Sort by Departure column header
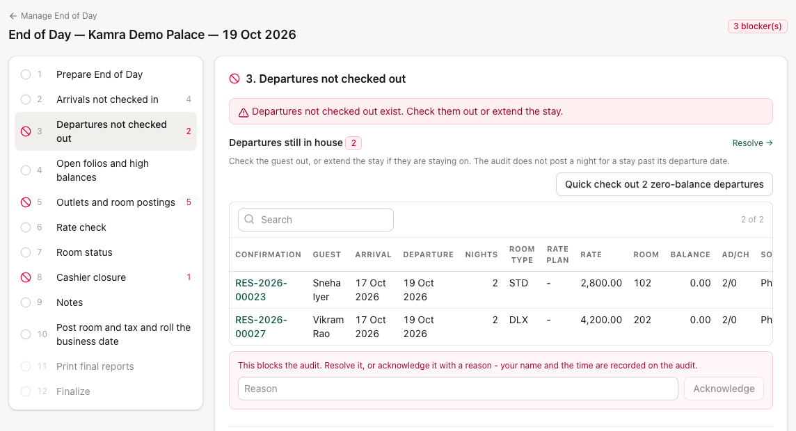The image size is (796, 431). pos(429,254)
